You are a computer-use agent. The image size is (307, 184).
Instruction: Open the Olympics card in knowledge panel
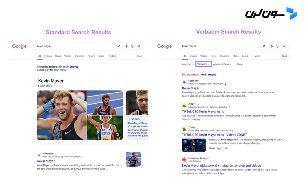click(x=137, y=115)
